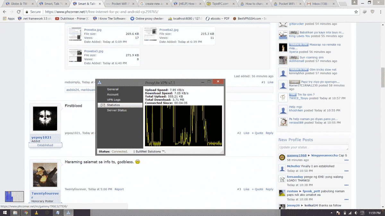
Task: Click the Update your status input box
Action: click(313, 147)
